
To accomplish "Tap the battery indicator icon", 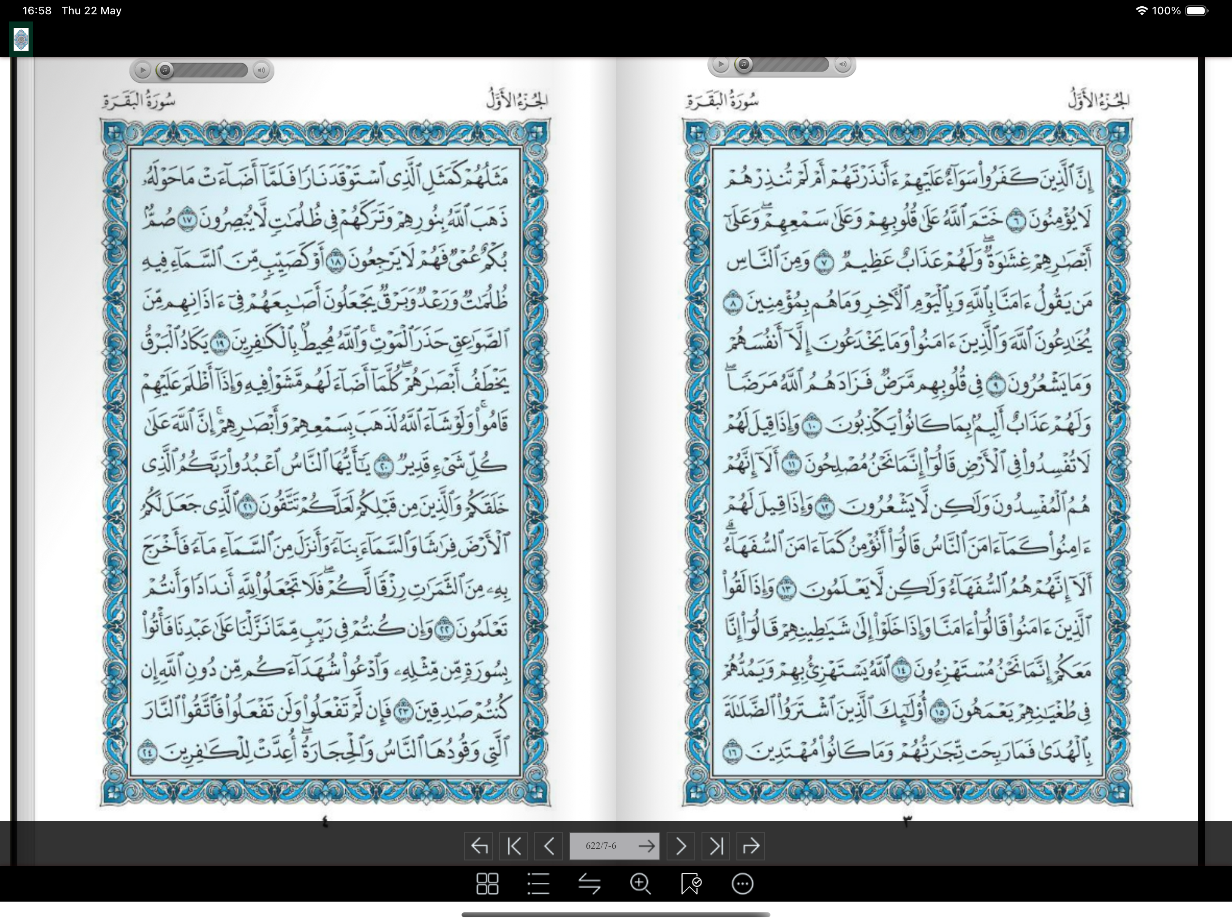I will (1196, 11).
